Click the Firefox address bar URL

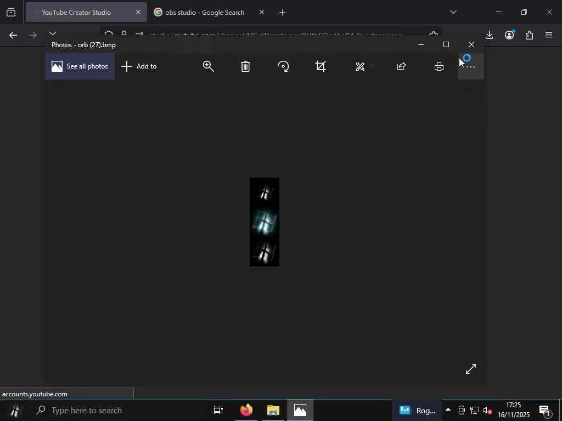click(x=276, y=36)
